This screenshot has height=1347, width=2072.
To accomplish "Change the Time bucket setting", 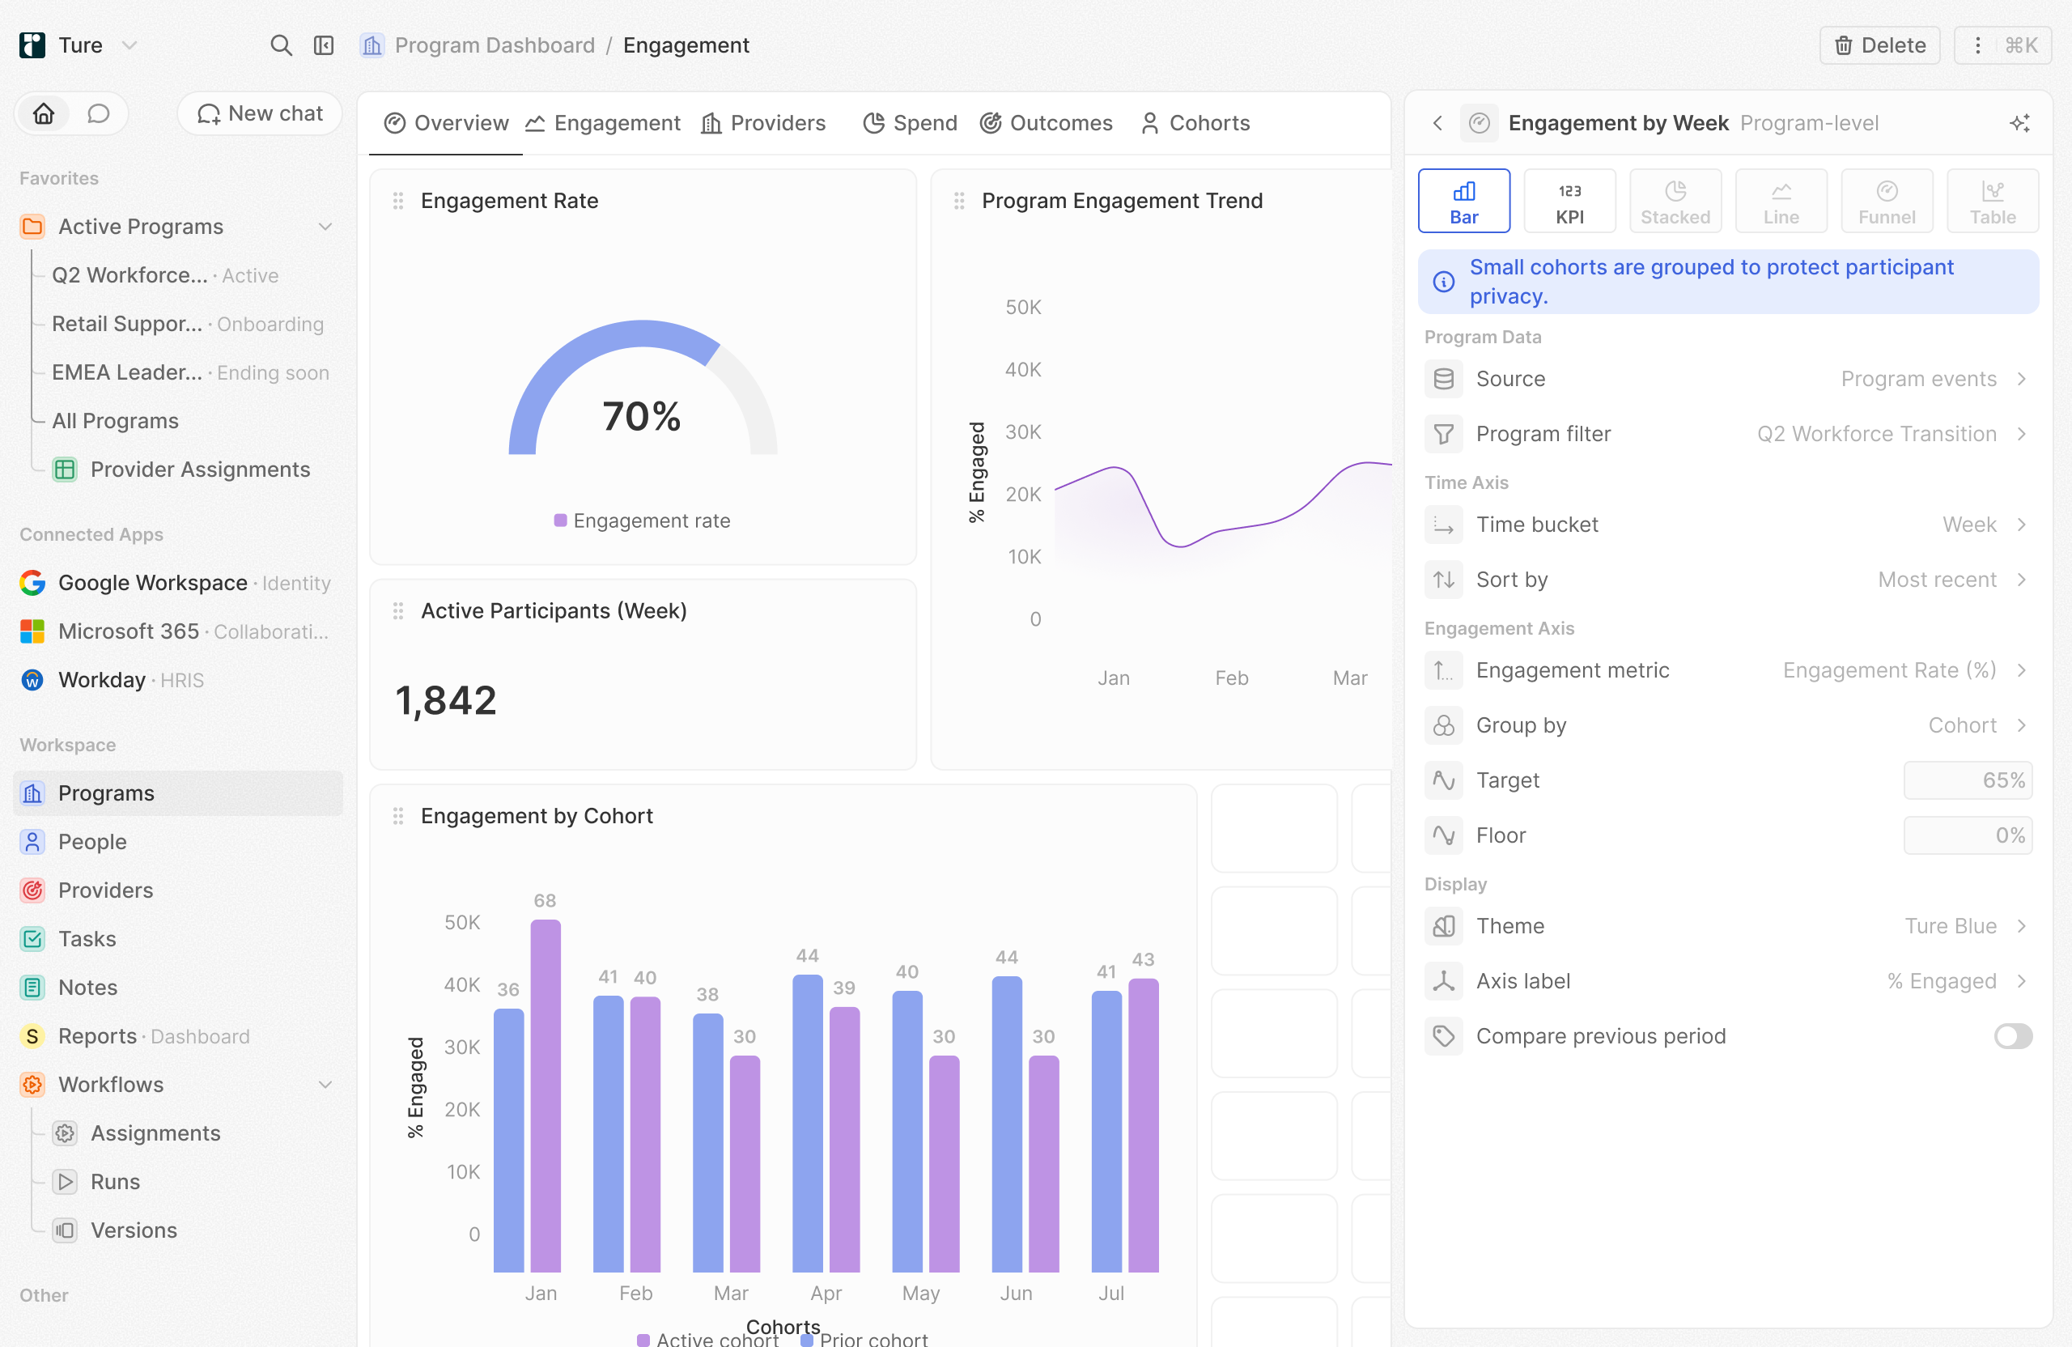I will [1728, 525].
